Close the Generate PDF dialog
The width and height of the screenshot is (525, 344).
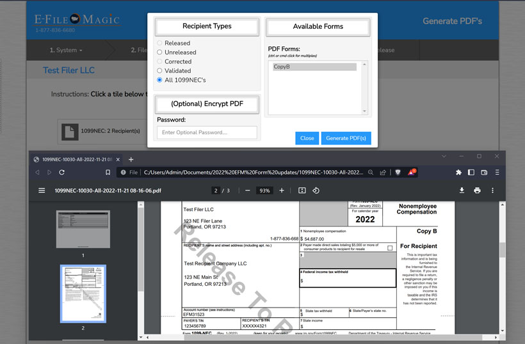pos(307,138)
